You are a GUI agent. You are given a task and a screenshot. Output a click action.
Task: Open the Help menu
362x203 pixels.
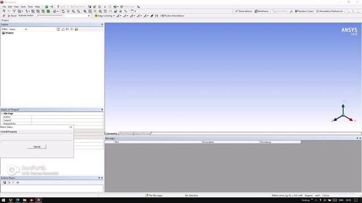[37, 7]
